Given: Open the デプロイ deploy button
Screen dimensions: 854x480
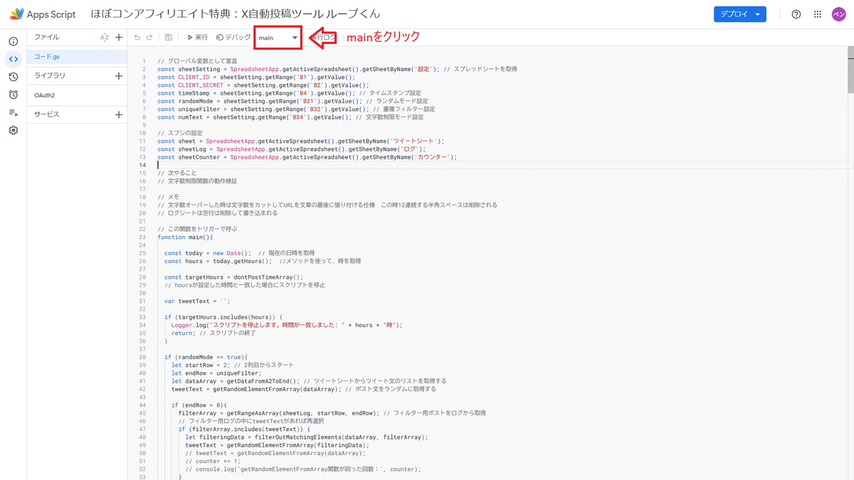Looking at the screenshot, I should coord(740,14).
